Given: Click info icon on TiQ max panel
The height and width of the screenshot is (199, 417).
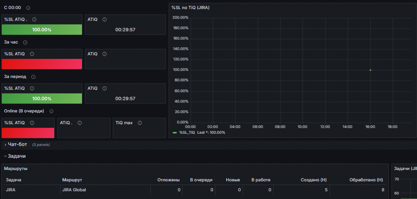Looking at the screenshot, I should [140, 123].
